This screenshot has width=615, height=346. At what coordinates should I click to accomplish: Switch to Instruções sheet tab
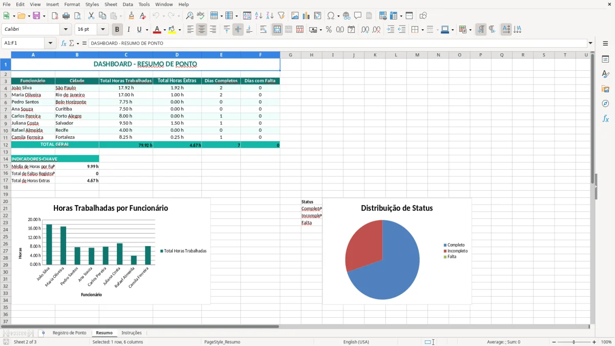[x=132, y=333]
